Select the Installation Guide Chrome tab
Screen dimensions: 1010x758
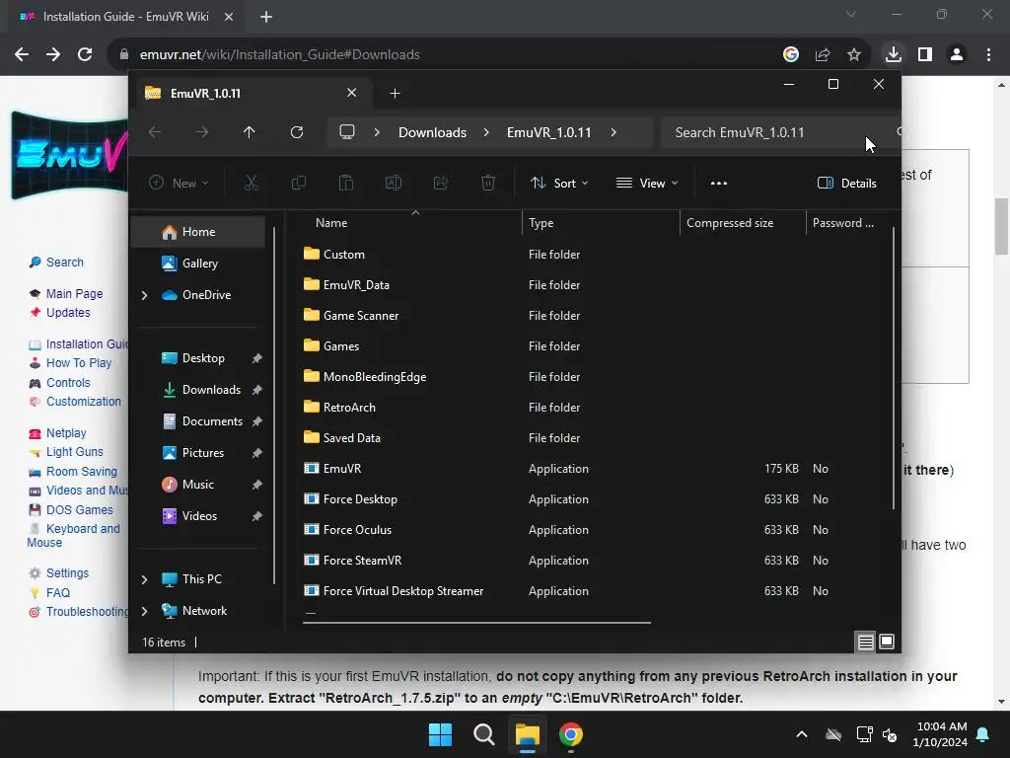tap(125, 17)
